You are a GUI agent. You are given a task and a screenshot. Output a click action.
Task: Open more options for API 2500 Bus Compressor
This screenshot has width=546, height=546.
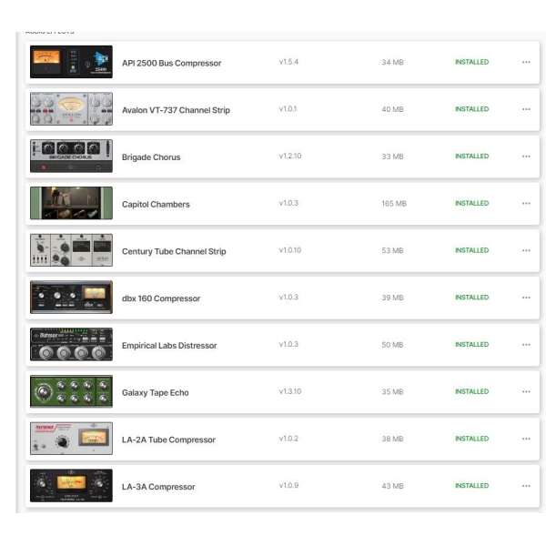point(526,62)
